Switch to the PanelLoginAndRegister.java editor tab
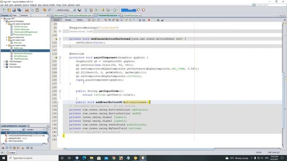Screen dimensions: 287x161 (79, 16)
